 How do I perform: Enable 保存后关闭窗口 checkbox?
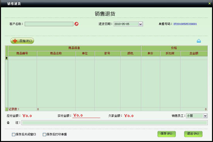click(x=14, y=134)
